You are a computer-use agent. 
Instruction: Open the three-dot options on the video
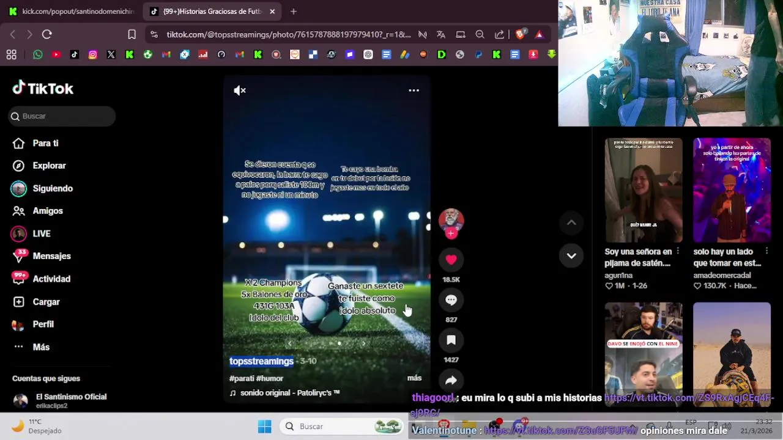coord(414,90)
